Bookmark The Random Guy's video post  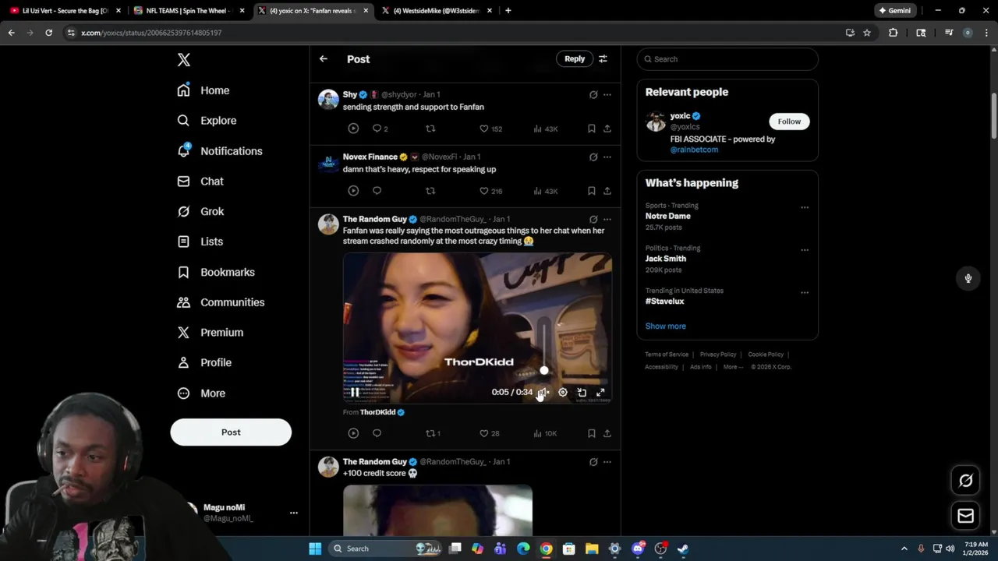coord(591,433)
